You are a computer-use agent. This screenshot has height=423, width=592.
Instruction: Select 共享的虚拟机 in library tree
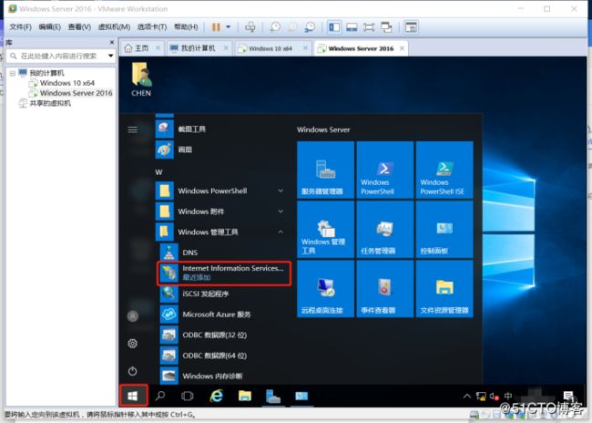[x=50, y=103]
